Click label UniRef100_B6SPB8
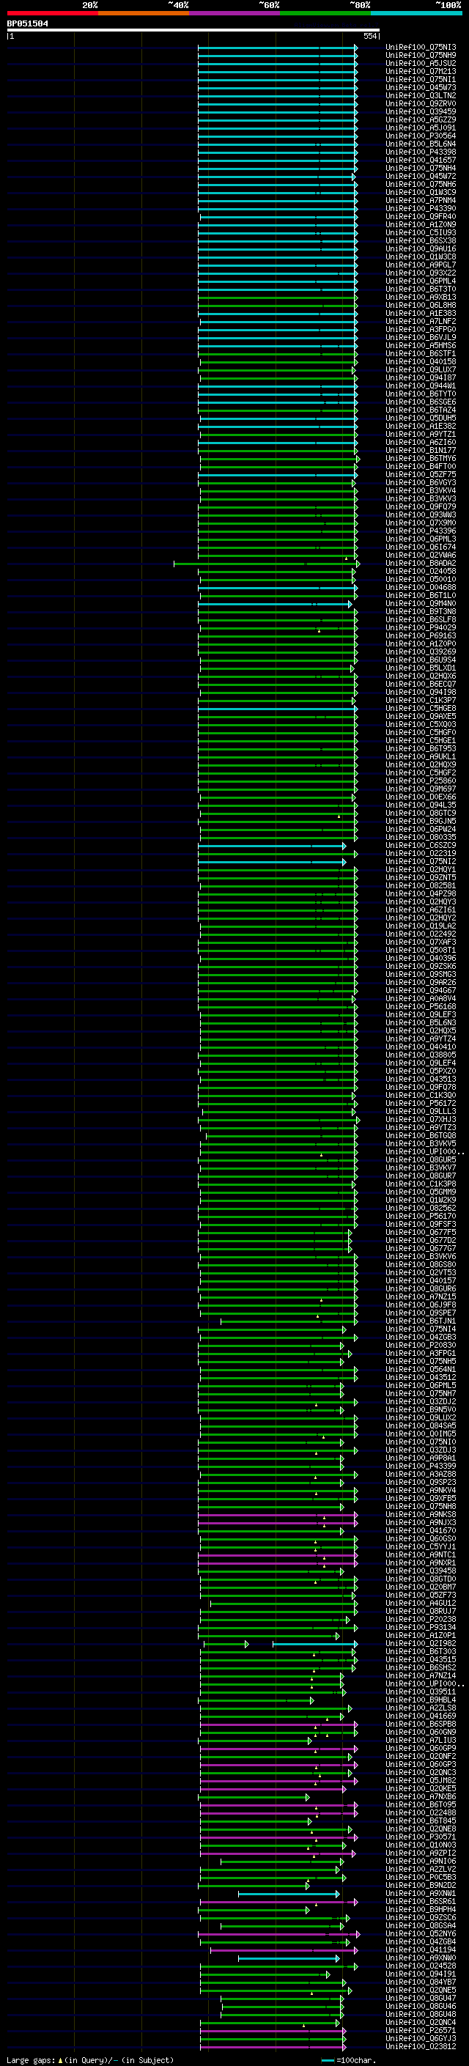Viewport: 469px width, 2066px height. (x=420, y=1724)
